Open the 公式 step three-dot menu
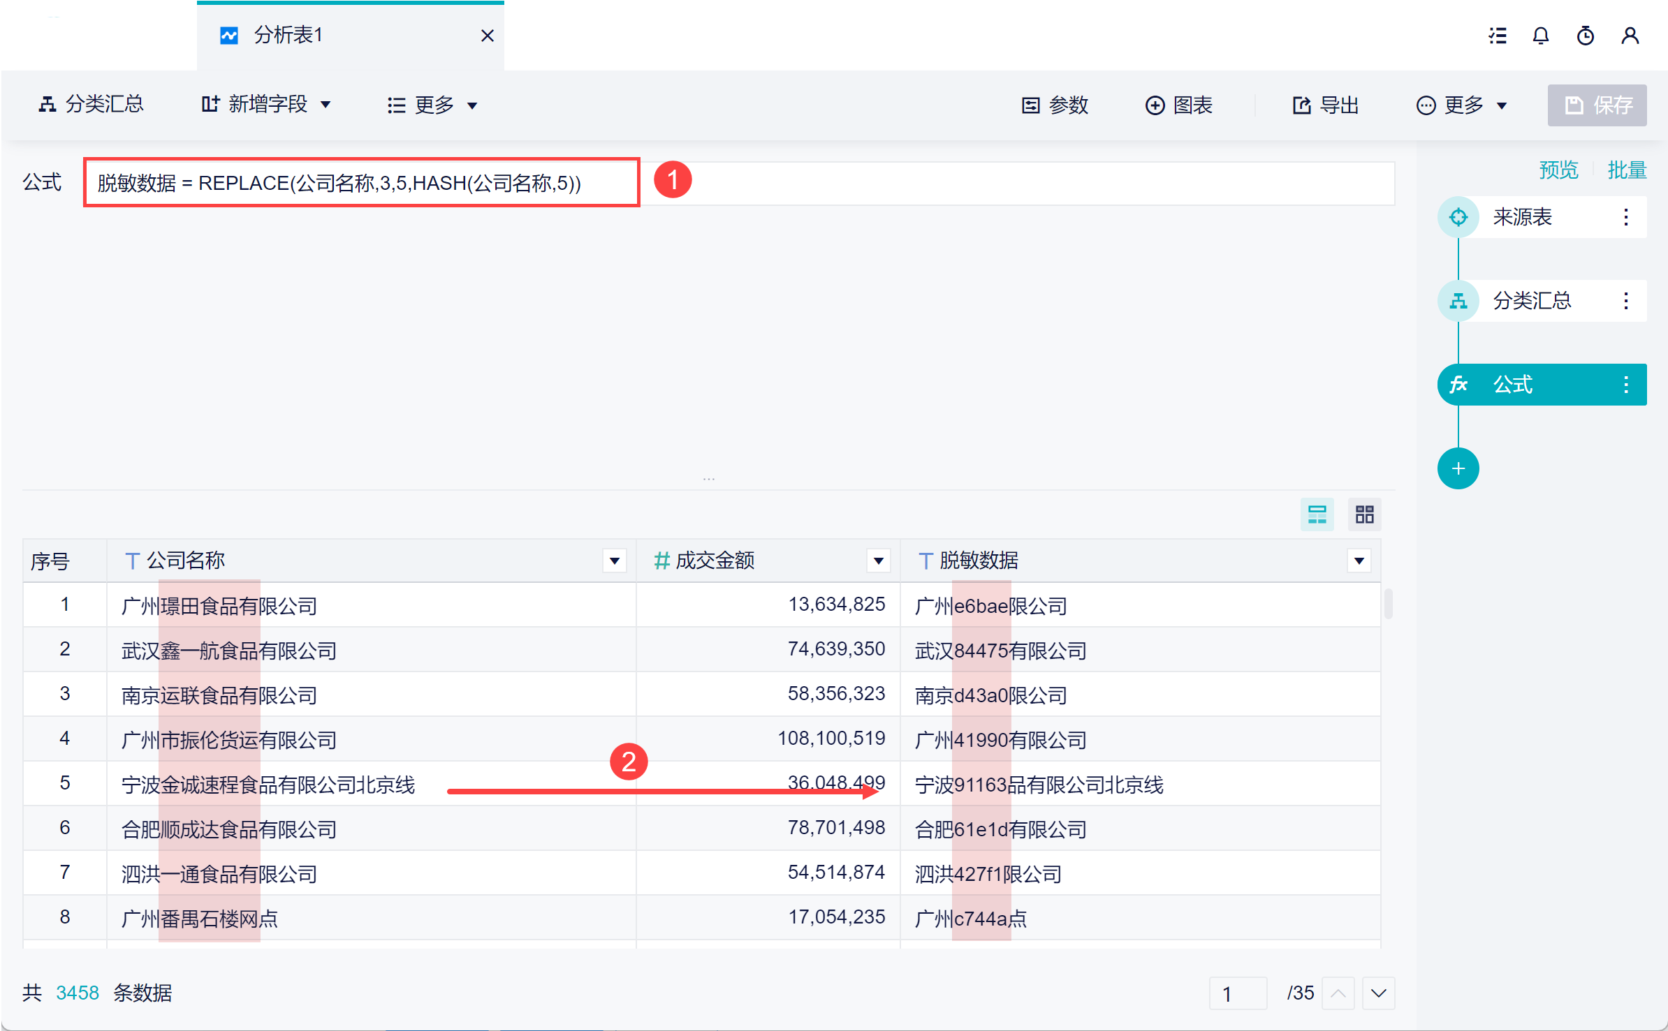 (1625, 385)
